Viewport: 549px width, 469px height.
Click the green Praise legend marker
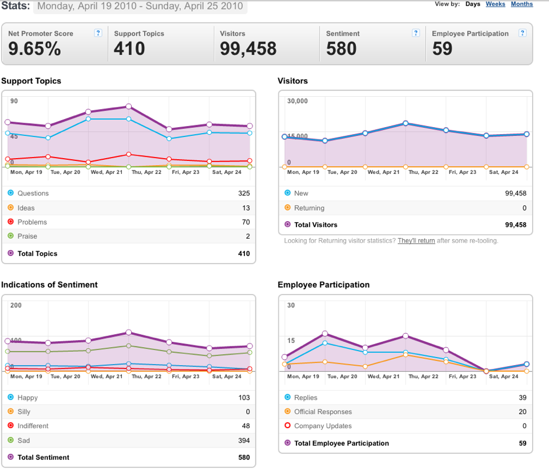tap(11, 236)
